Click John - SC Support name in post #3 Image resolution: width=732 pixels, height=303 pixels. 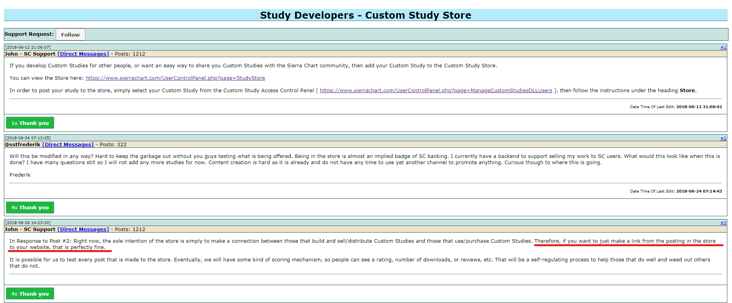pos(30,229)
